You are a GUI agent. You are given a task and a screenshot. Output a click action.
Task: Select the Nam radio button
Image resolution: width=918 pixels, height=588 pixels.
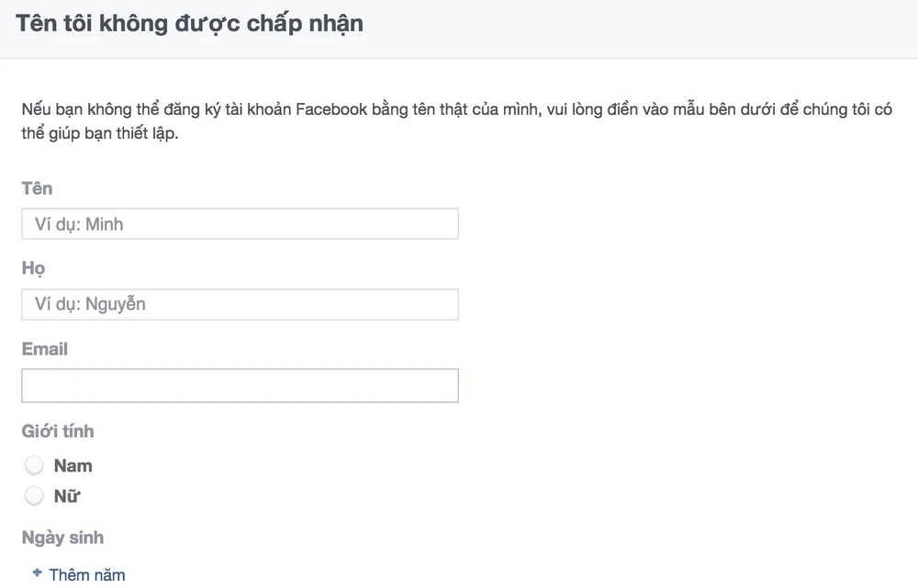pyautogui.click(x=34, y=466)
